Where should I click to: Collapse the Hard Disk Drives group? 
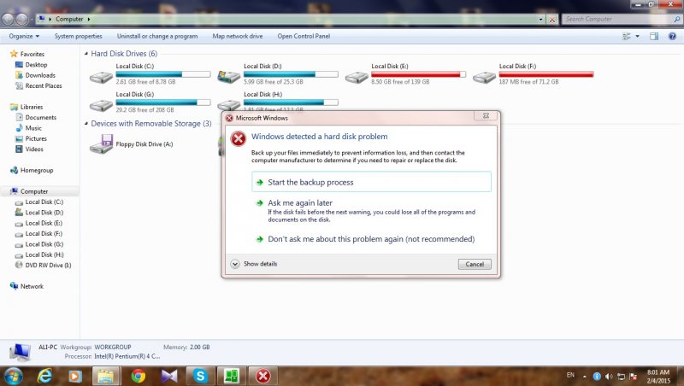point(86,54)
